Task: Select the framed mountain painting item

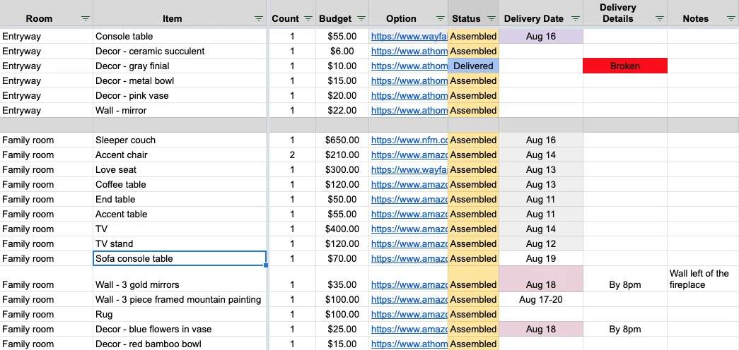Action: [180, 300]
